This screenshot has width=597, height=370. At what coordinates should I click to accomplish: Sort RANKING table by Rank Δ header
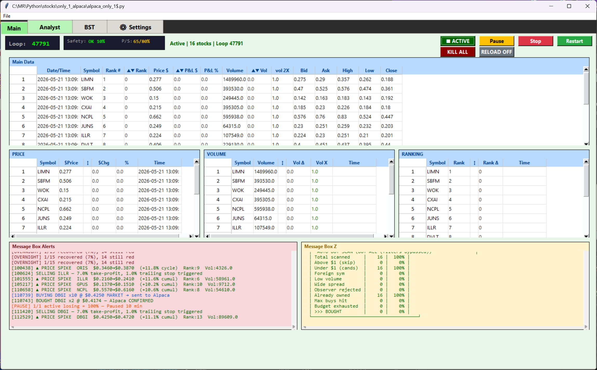click(490, 163)
